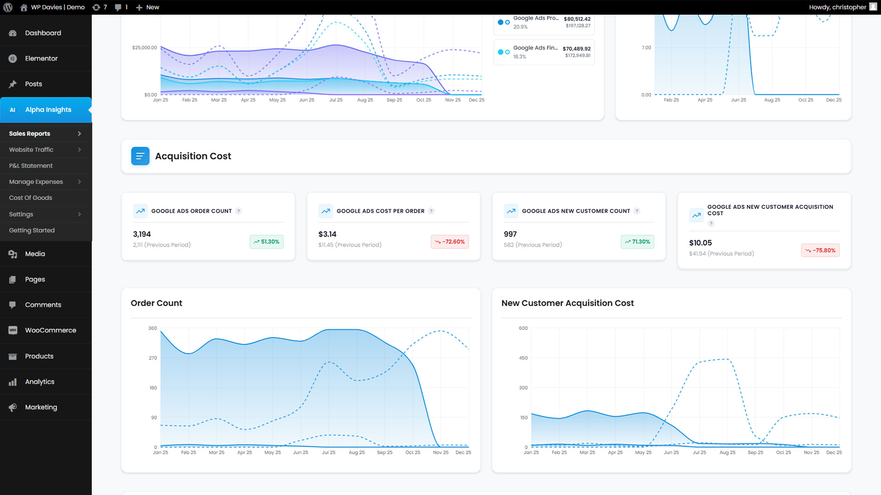Open the P&L Statement menu item
The height and width of the screenshot is (495, 881).
pyautogui.click(x=31, y=166)
